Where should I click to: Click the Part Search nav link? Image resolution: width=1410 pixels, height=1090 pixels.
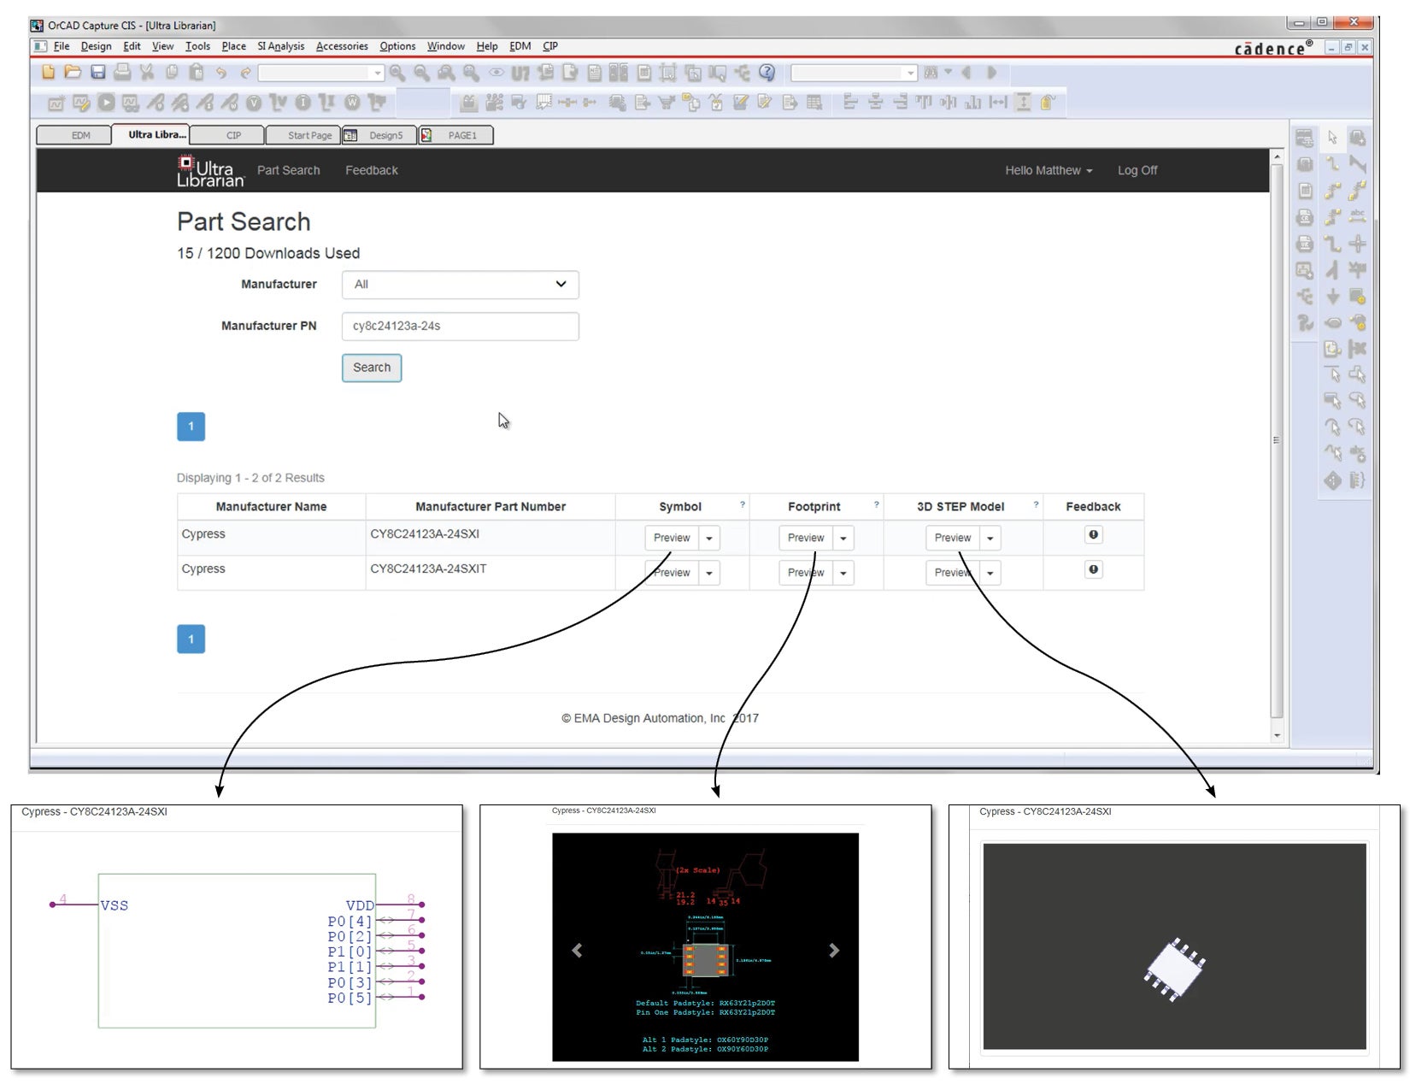(289, 171)
